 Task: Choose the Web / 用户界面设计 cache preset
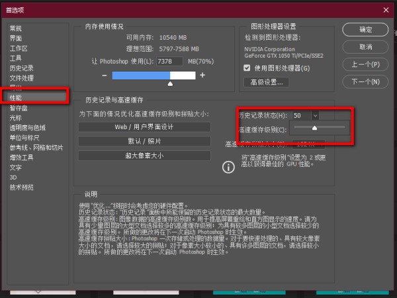144,126
